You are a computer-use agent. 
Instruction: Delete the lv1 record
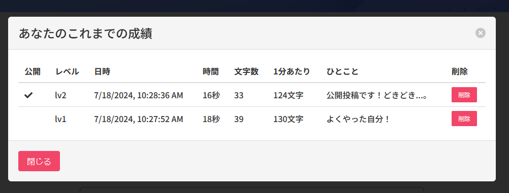[x=464, y=119]
